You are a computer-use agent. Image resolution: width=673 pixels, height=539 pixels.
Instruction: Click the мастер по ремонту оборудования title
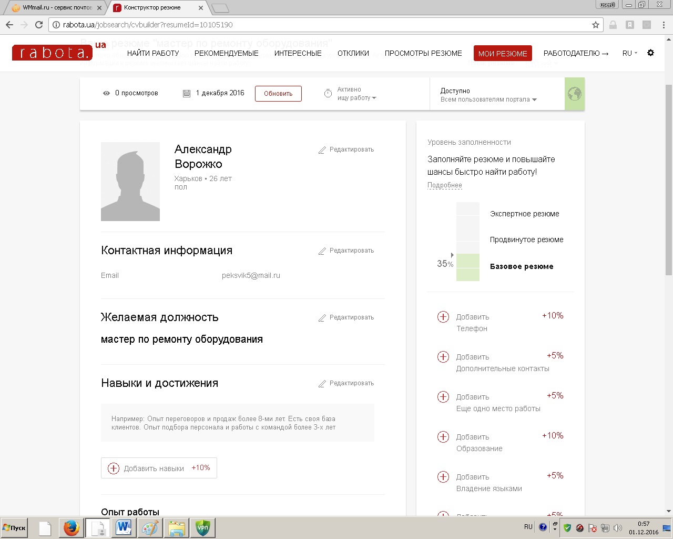pos(182,340)
